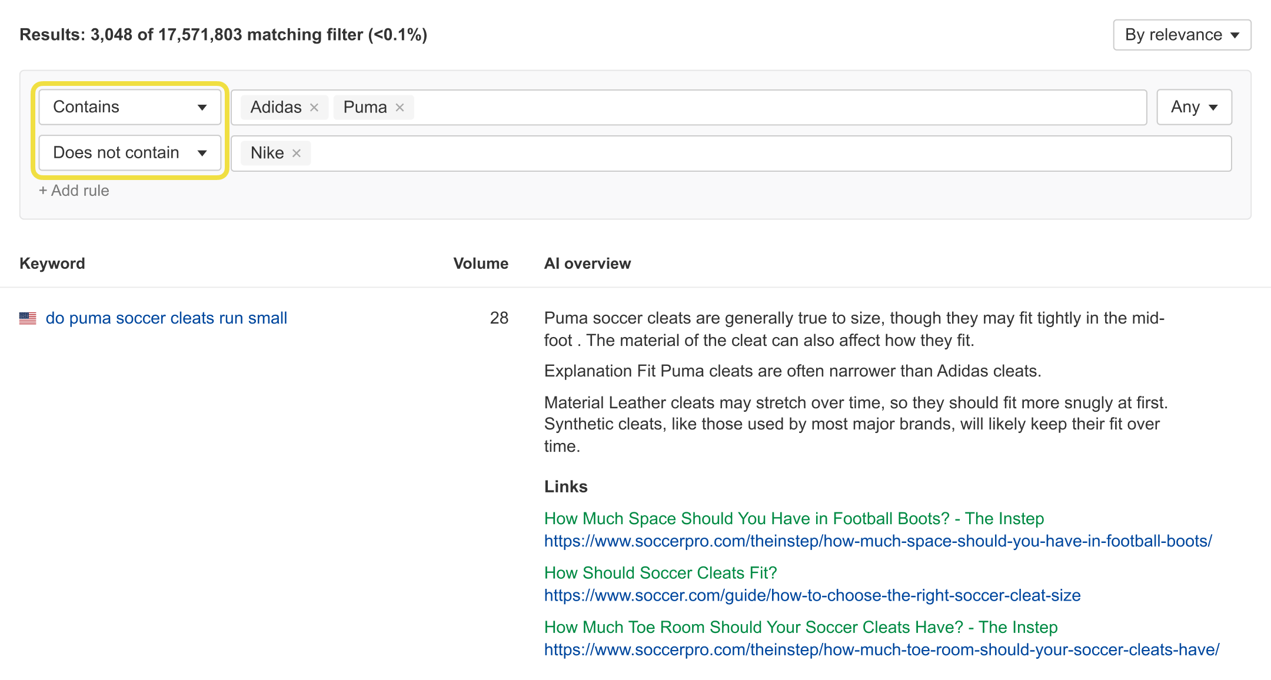Screen dimensions: 1271x680
Task: Open How Much Space Football Boots link
Action: pyautogui.click(x=794, y=519)
